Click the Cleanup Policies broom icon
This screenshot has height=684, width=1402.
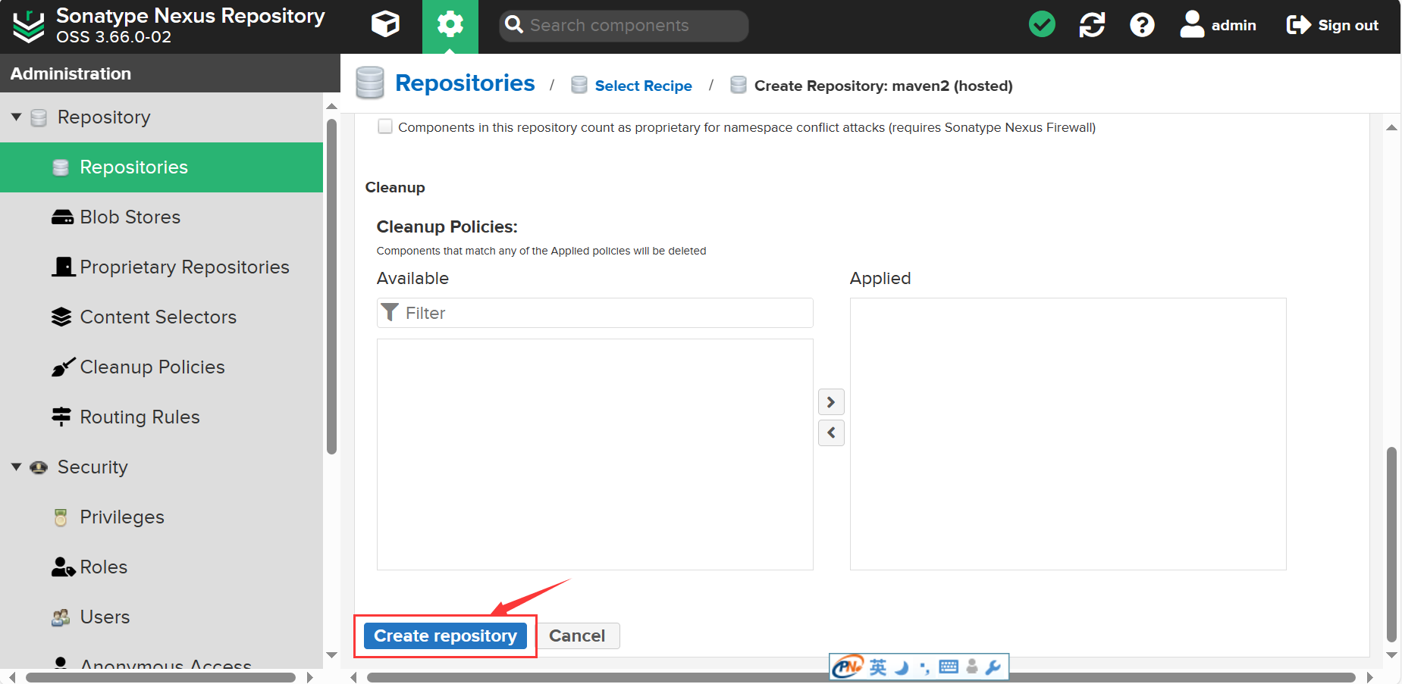coord(63,367)
